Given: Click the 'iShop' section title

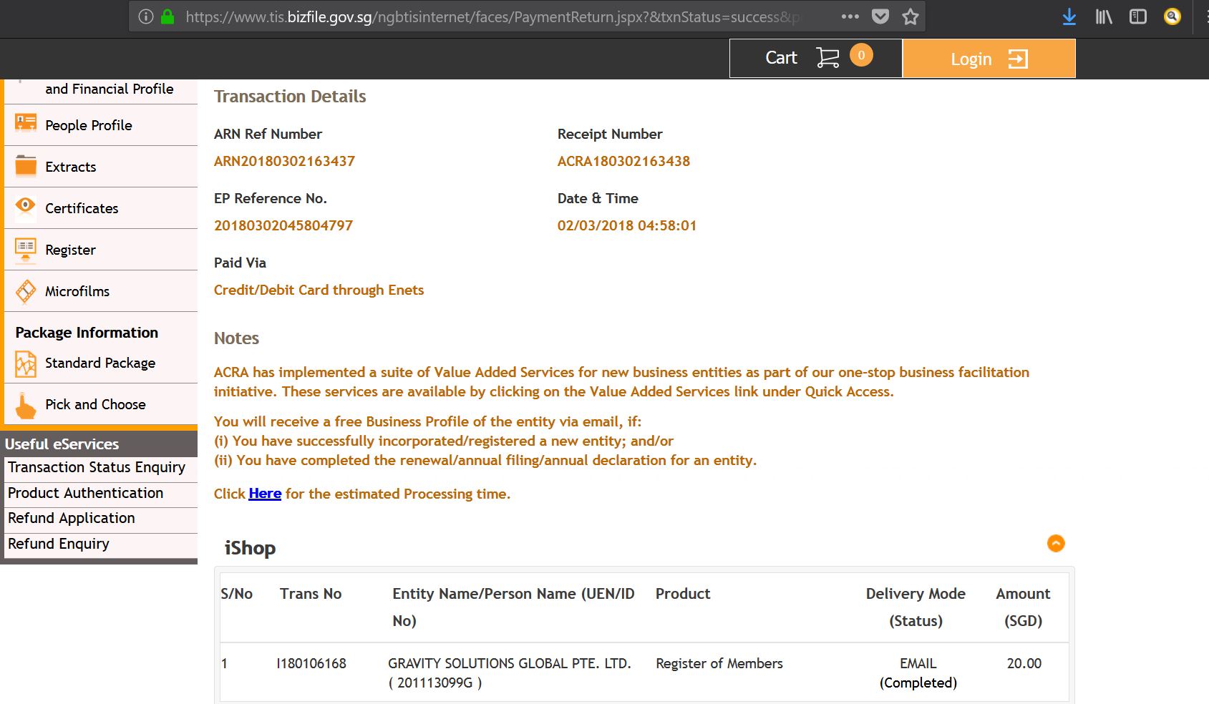Looking at the screenshot, I should click(x=250, y=548).
